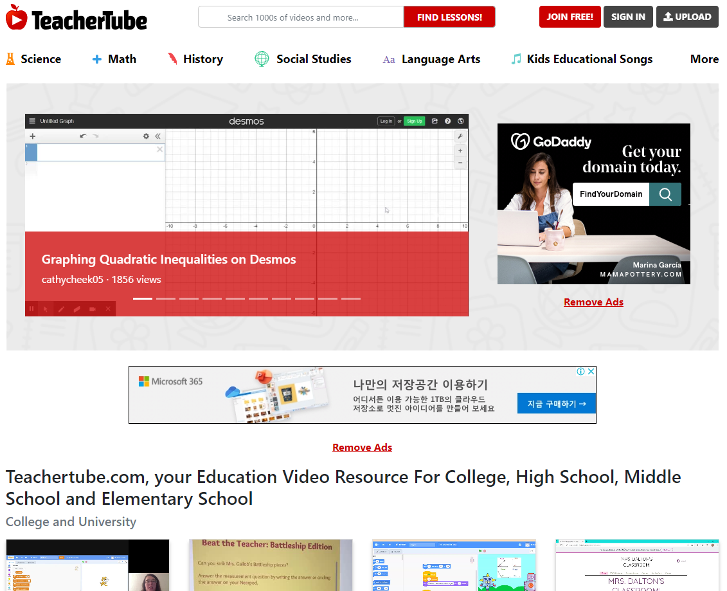Screen dimensions: 727x591
Task: Collapse the Desmos expression list with double chevrons
Action: point(157,136)
